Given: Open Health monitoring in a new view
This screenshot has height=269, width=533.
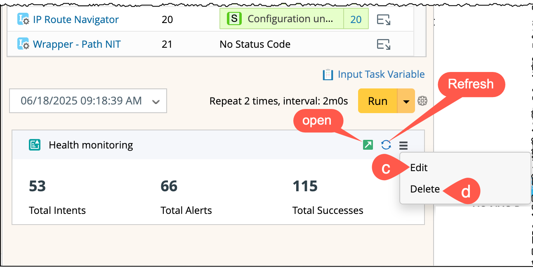Looking at the screenshot, I should (368, 145).
